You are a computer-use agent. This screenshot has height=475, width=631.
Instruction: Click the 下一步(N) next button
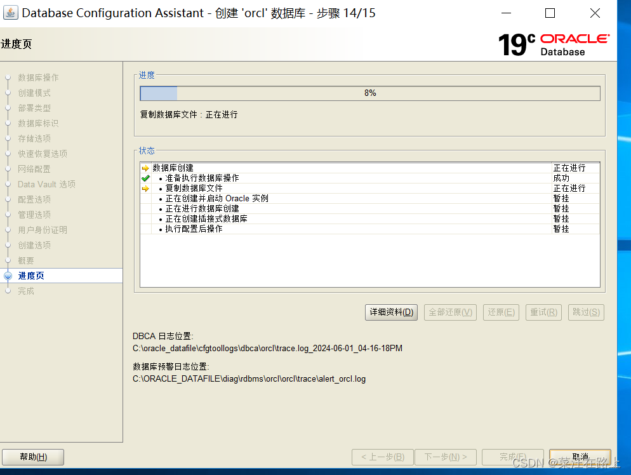(446, 457)
